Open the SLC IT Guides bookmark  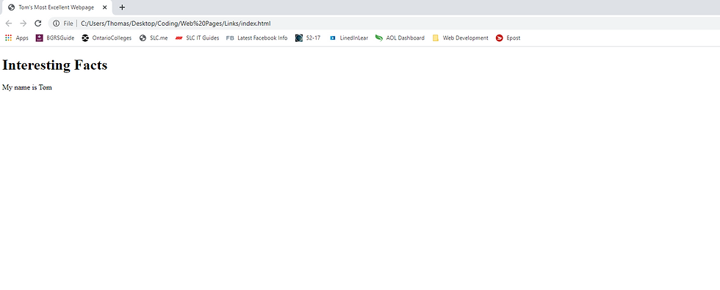pyautogui.click(x=198, y=38)
